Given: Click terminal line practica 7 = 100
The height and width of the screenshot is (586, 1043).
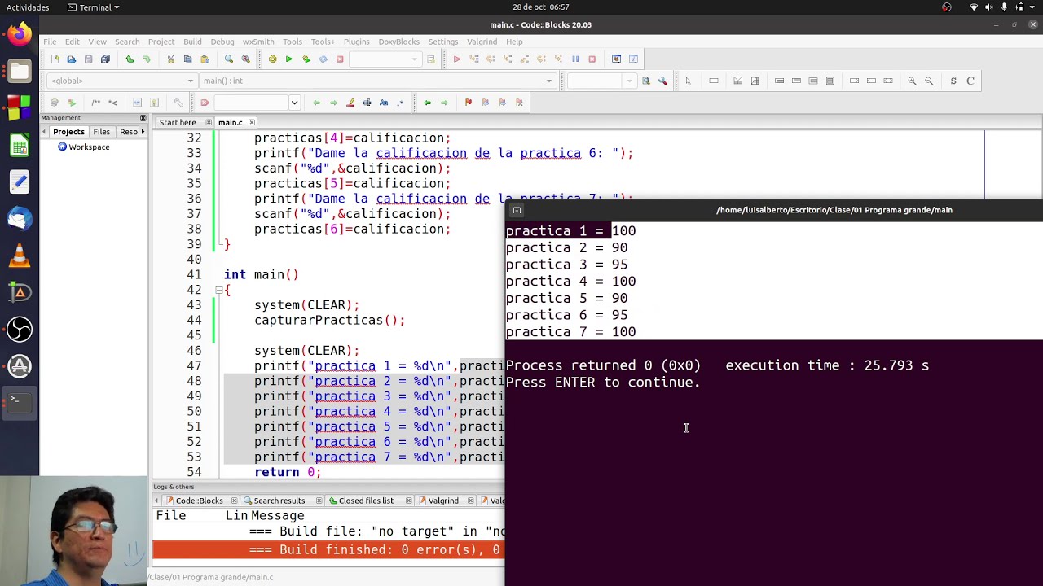Looking at the screenshot, I should pyautogui.click(x=570, y=332).
